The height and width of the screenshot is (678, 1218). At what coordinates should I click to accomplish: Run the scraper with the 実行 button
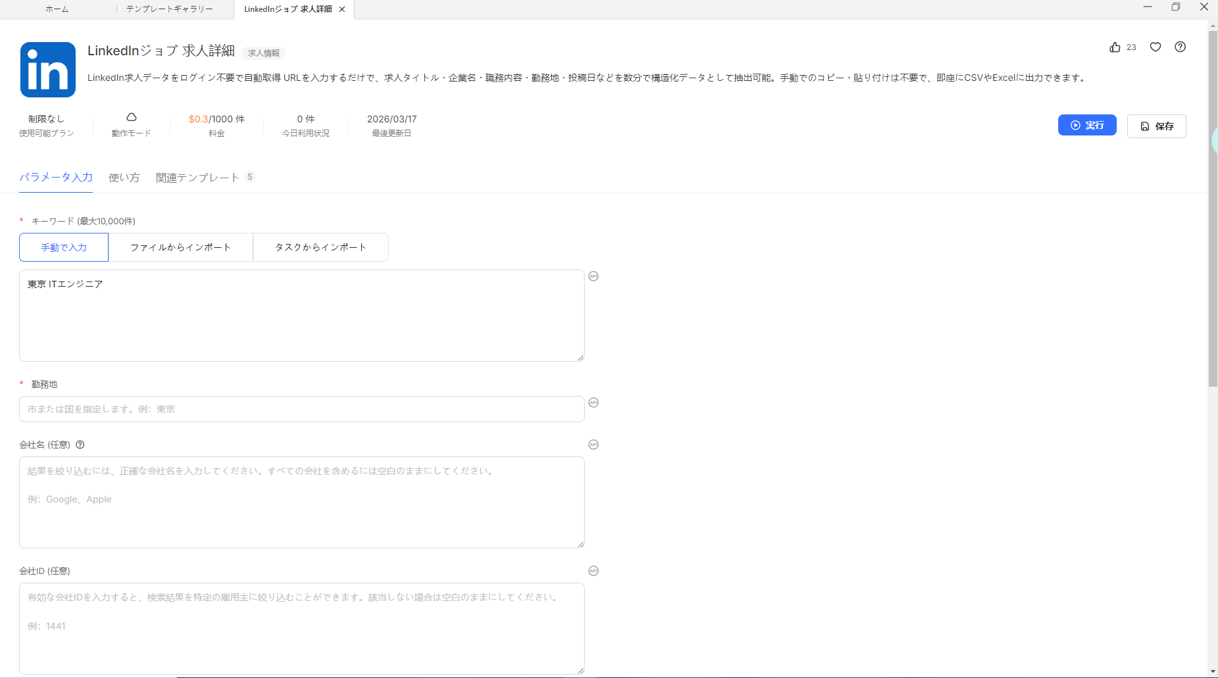1087,125
